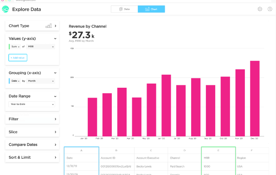Open the Date grouping dropdown
This screenshot has height=175, width=276.
[15, 81]
